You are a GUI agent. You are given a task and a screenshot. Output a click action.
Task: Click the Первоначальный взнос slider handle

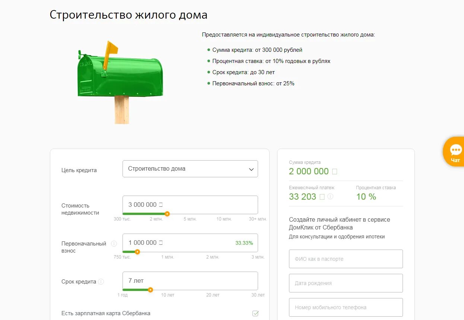coord(137,252)
